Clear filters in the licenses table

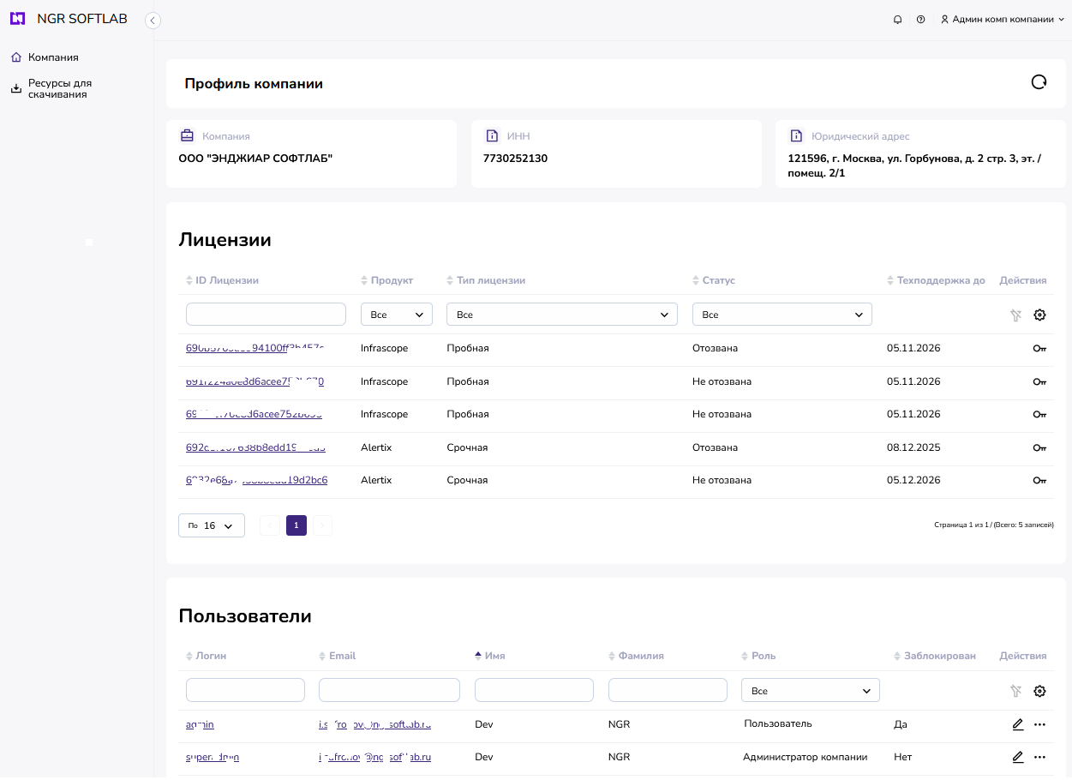pyautogui.click(x=1015, y=315)
